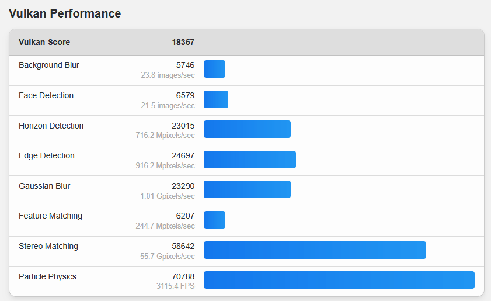This screenshot has height=301, width=491.
Task: Click the Horizon Detection performance bar
Action: (247, 129)
